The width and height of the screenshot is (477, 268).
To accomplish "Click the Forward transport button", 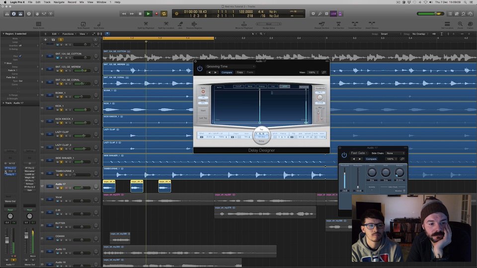I will pos(132,14).
